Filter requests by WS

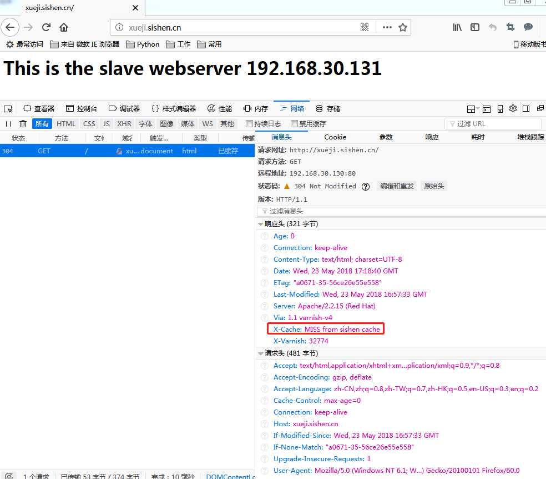point(208,124)
